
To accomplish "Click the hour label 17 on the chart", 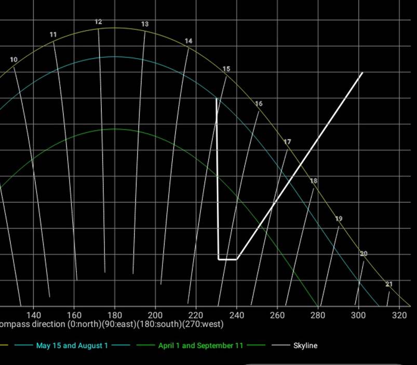I will 287,142.
